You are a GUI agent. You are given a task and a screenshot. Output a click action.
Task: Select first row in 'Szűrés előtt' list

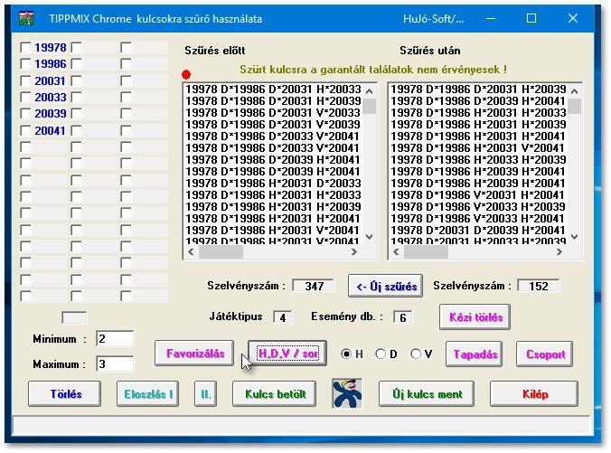(x=273, y=90)
